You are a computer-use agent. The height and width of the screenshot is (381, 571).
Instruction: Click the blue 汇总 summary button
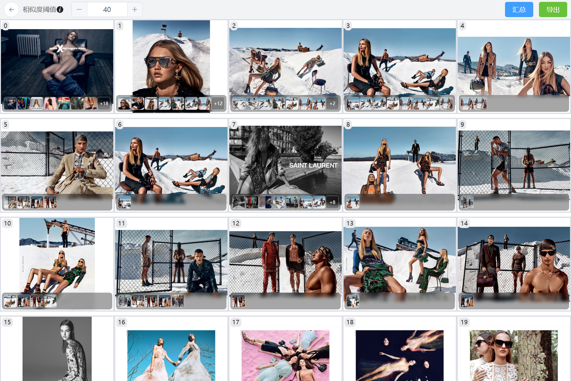pos(519,10)
